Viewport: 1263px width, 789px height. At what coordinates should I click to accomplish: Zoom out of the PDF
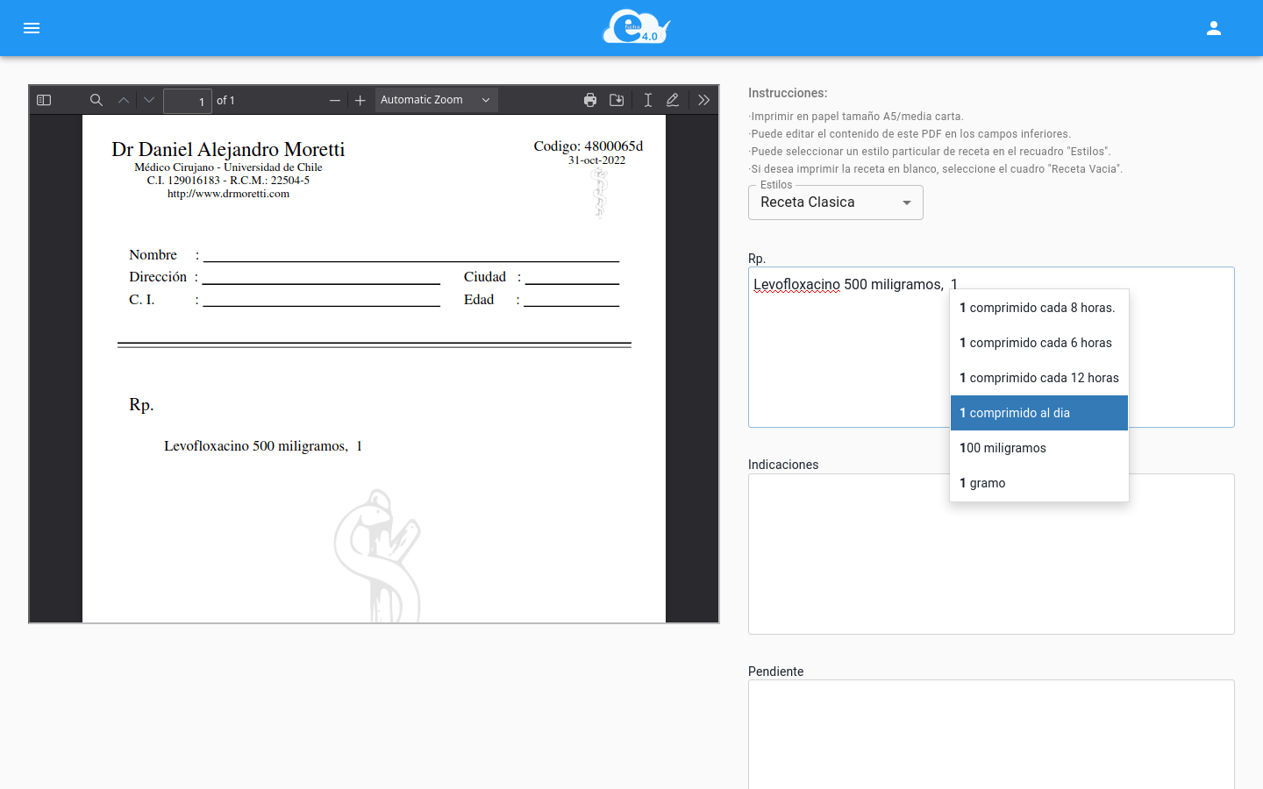pyautogui.click(x=334, y=100)
